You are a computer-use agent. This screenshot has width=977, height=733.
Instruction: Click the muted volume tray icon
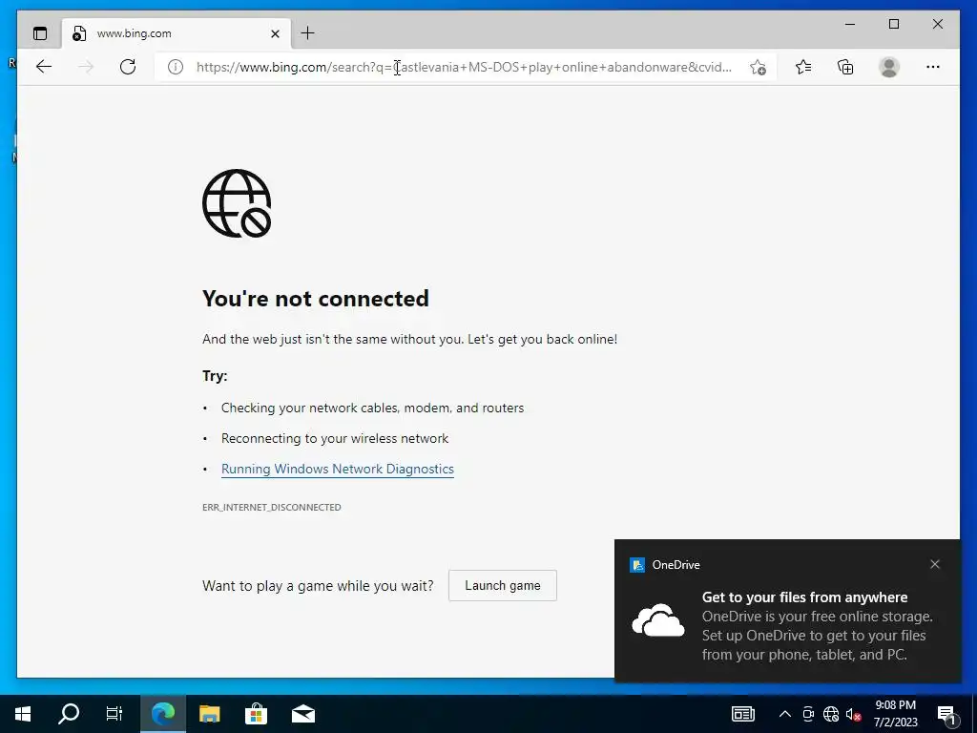point(853,714)
